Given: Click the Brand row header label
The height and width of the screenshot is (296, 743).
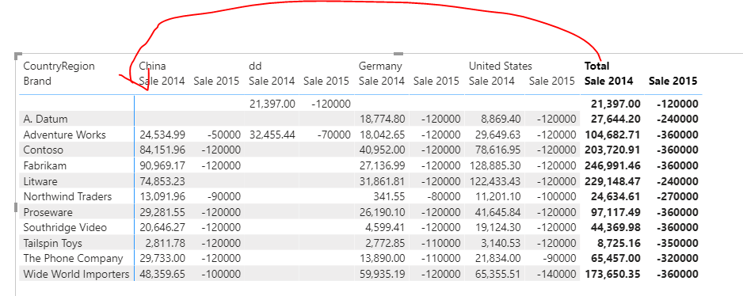Looking at the screenshot, I should pyautogui.click(x=37, y=81).
